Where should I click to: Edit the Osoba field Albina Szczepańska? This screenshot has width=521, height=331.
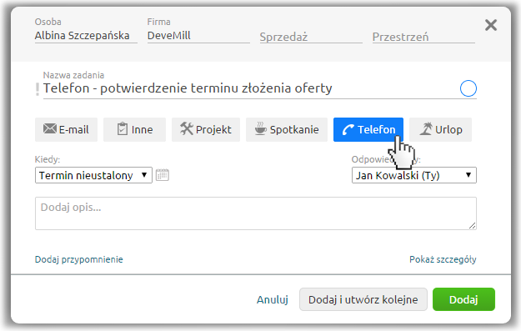pos(86,36)
